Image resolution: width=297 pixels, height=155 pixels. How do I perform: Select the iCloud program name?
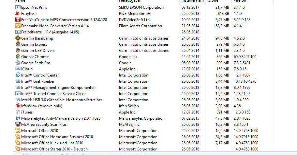[x=27, y=69]
